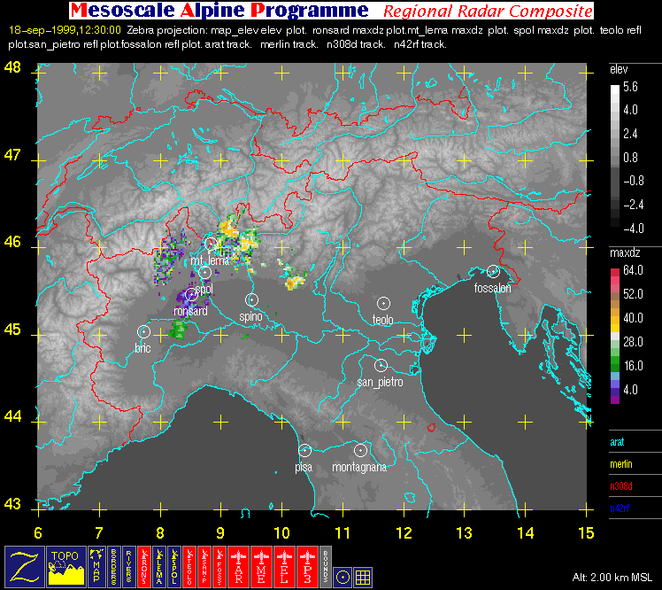Click the arat track legend label
This screenshot has height=590, width=662.
[620, 441]
